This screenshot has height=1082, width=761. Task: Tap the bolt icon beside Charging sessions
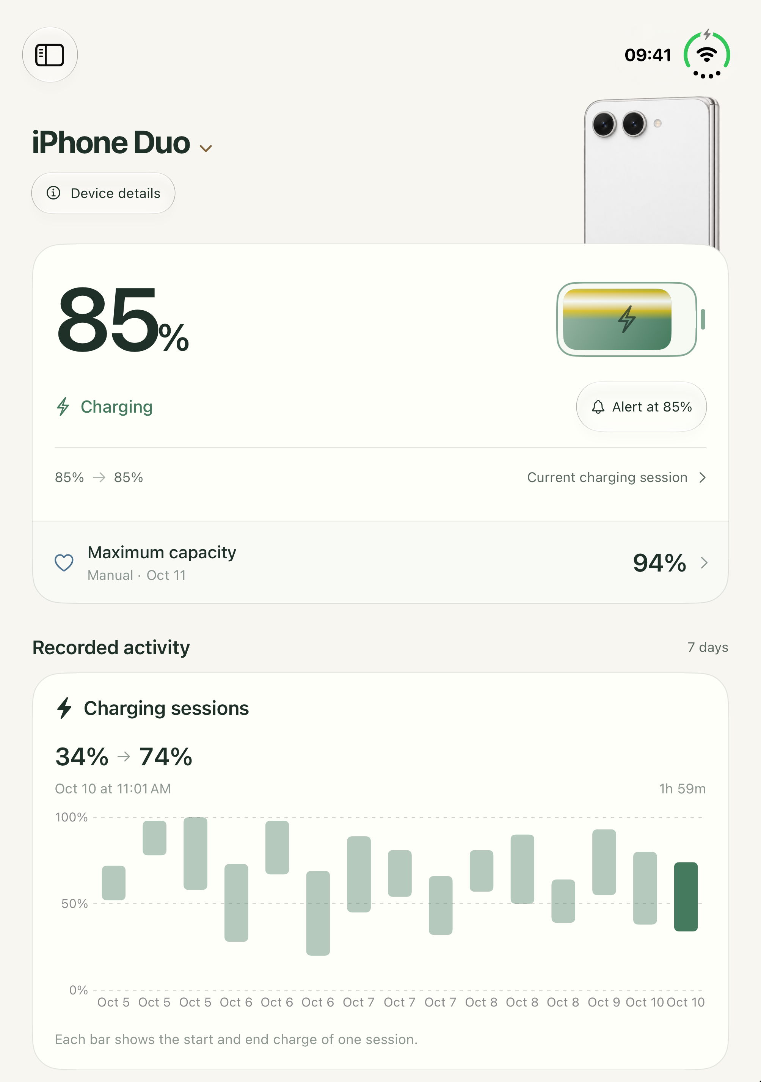pos(64,708)
